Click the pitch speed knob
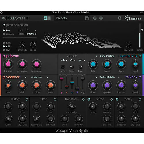This screenshot has width=144, height=144. [x=33, y=45]
